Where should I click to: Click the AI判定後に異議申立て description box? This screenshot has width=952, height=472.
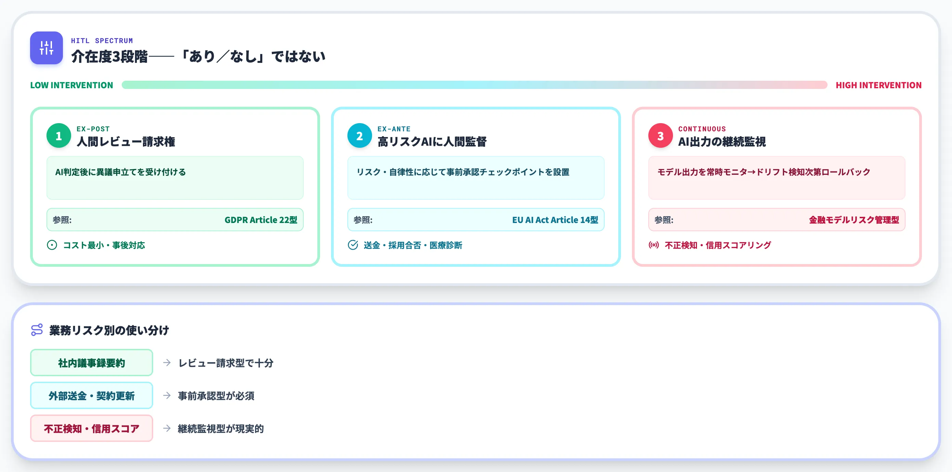[x=175, y=178]
